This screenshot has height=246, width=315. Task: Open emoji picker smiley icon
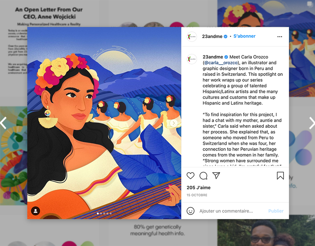coord(190,211)
